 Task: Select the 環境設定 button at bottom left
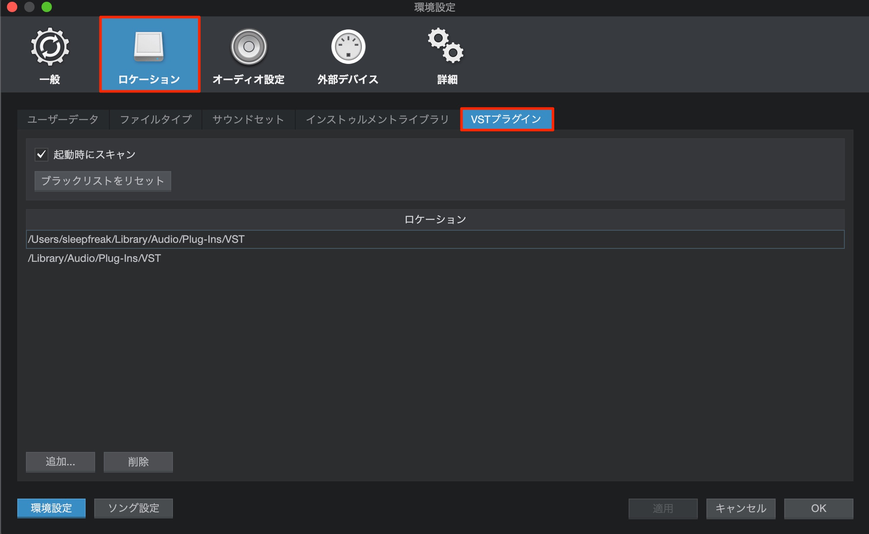point(51,508)
